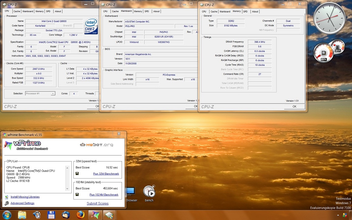Open Cache tab in the middle CPU-Z window
Viewport: 352px width, 220px height.
coord(115,11)
